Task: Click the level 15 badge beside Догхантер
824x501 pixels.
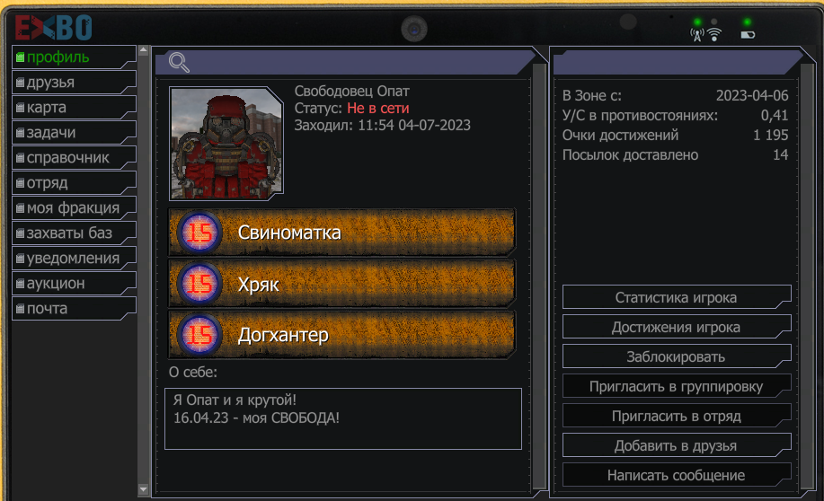Action: [x=199, y=335]
